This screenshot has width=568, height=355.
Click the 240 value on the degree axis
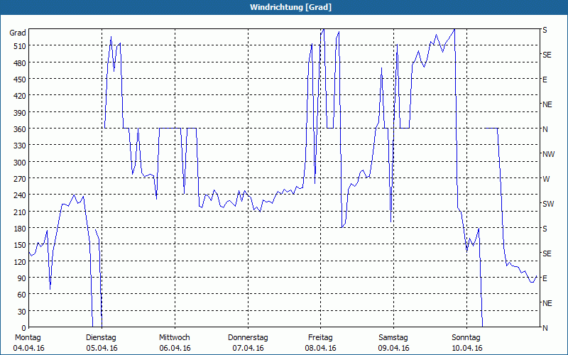(x=20, y=195)
